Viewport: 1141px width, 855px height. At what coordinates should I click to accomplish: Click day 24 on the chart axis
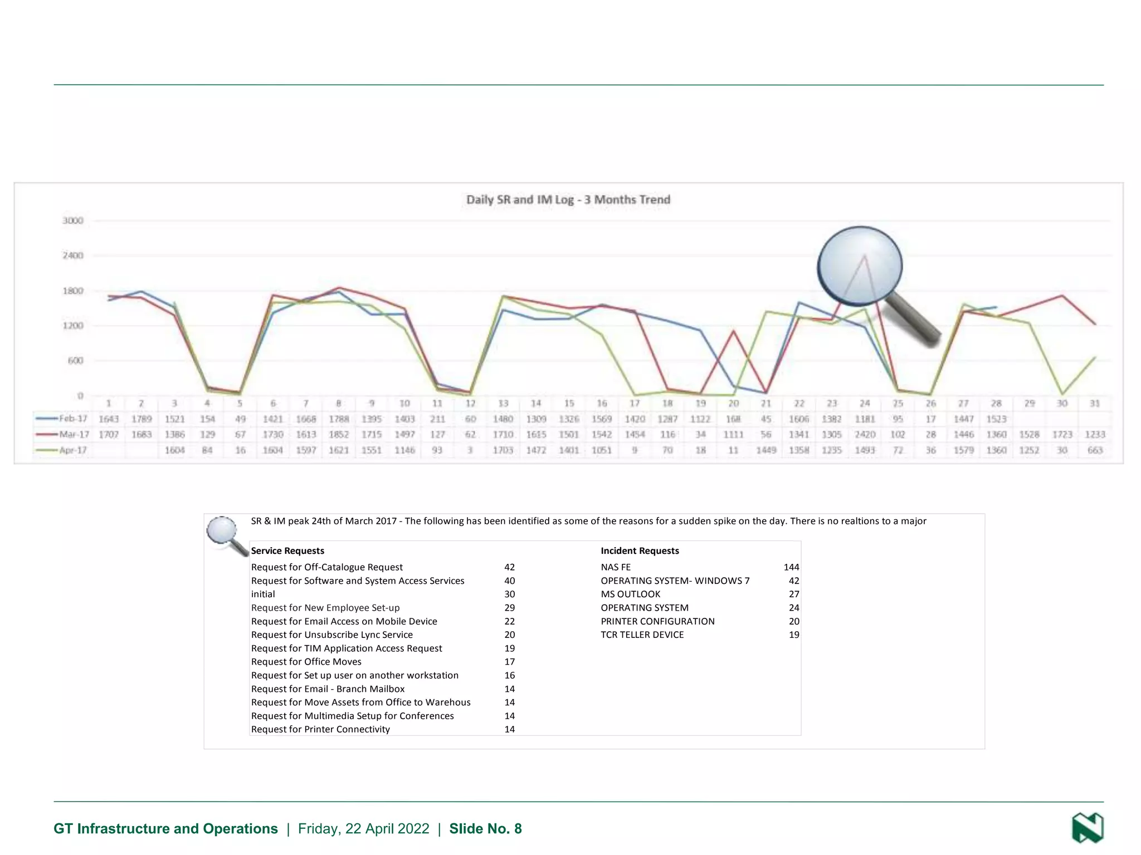(x=865, y=403)
